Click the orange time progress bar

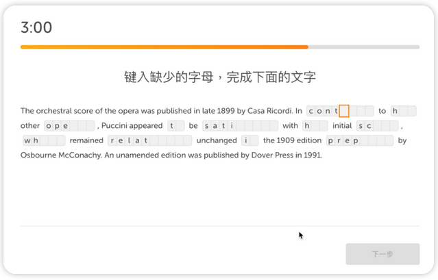tap(220, 47)
